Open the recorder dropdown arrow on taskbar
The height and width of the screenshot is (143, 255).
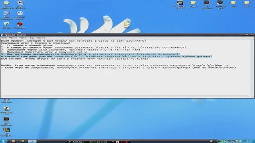click(x=113, y=142)
